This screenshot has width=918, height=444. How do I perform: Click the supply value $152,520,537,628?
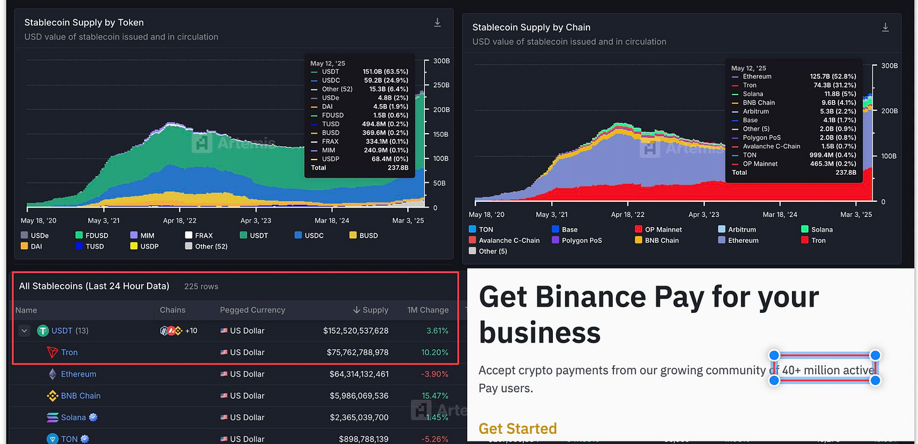356,330
